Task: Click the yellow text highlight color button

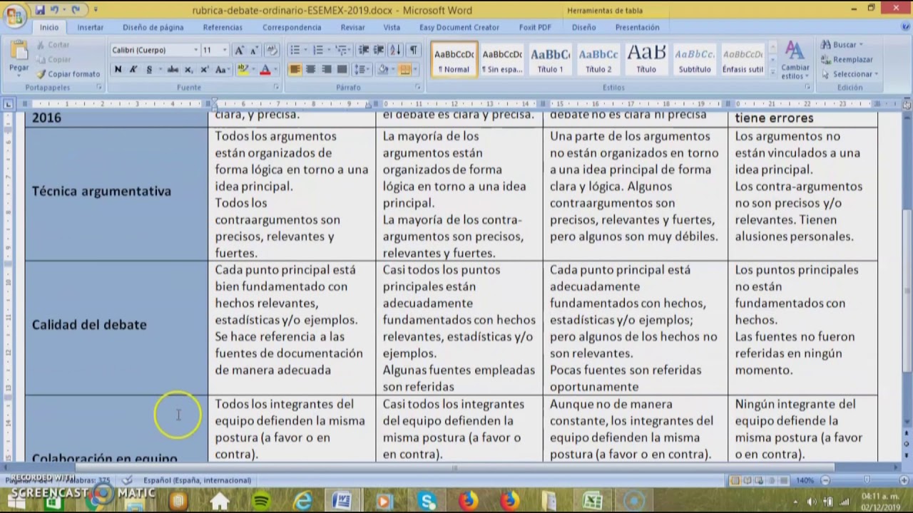Action: [242, 70]
